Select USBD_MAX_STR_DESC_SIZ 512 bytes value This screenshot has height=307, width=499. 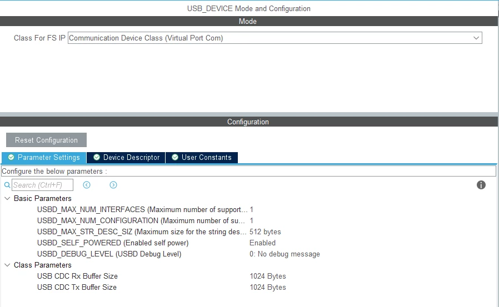[265, 231]
